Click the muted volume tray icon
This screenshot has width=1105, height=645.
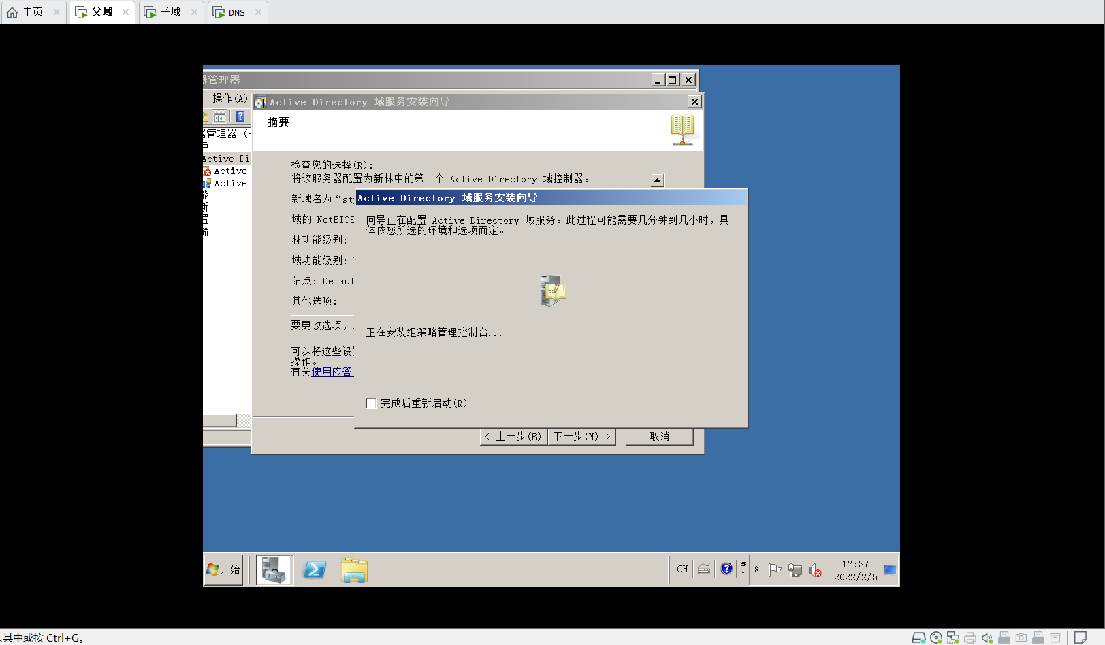pos(815,570)
